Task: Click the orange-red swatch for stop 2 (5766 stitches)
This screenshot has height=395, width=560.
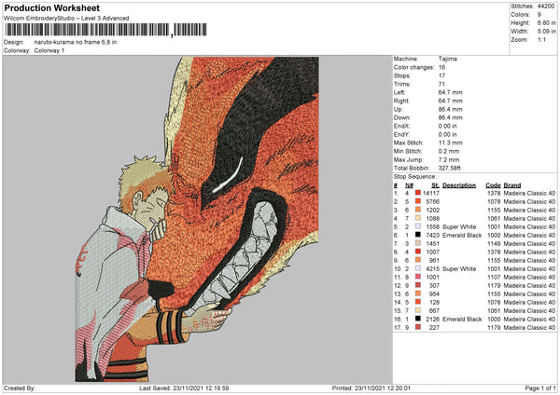Action: coord(417,201)
